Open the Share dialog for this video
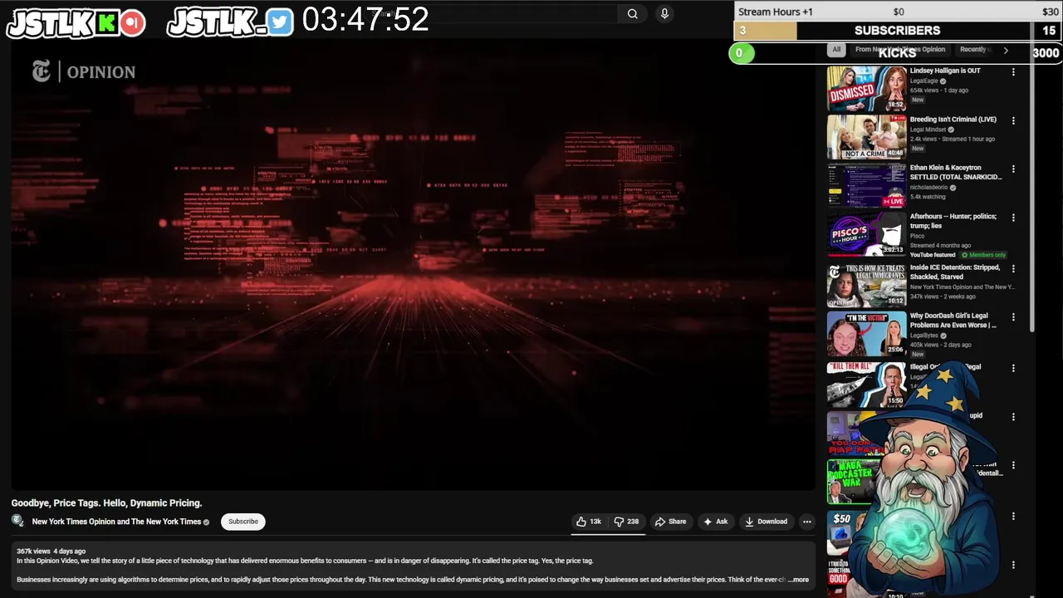Image resolution: width=1063 pixels, height=598 pixels. click(x=670, y=522)
